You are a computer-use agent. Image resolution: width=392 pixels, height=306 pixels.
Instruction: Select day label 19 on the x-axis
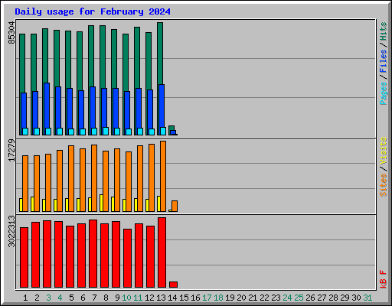(x=230, y=298)
